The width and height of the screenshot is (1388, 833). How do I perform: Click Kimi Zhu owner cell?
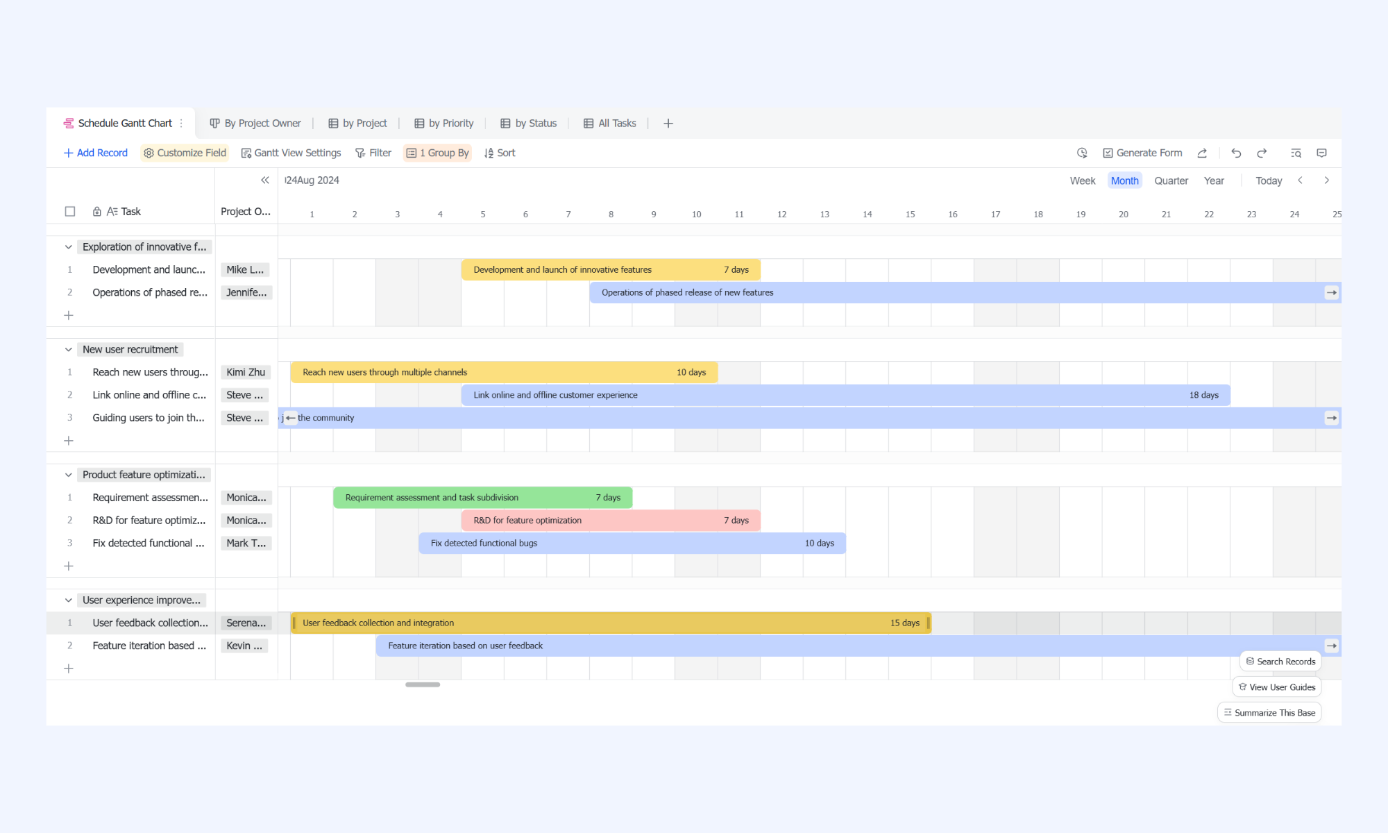(246, 372)
